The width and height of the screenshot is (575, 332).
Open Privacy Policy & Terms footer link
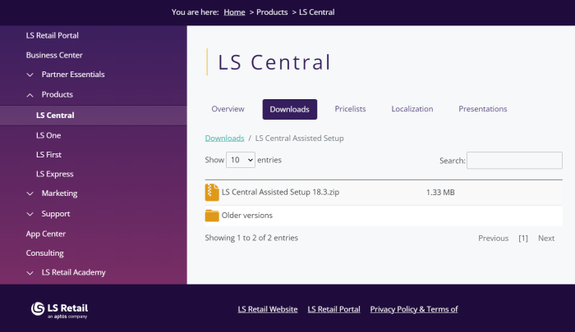(x=413, y=309)
